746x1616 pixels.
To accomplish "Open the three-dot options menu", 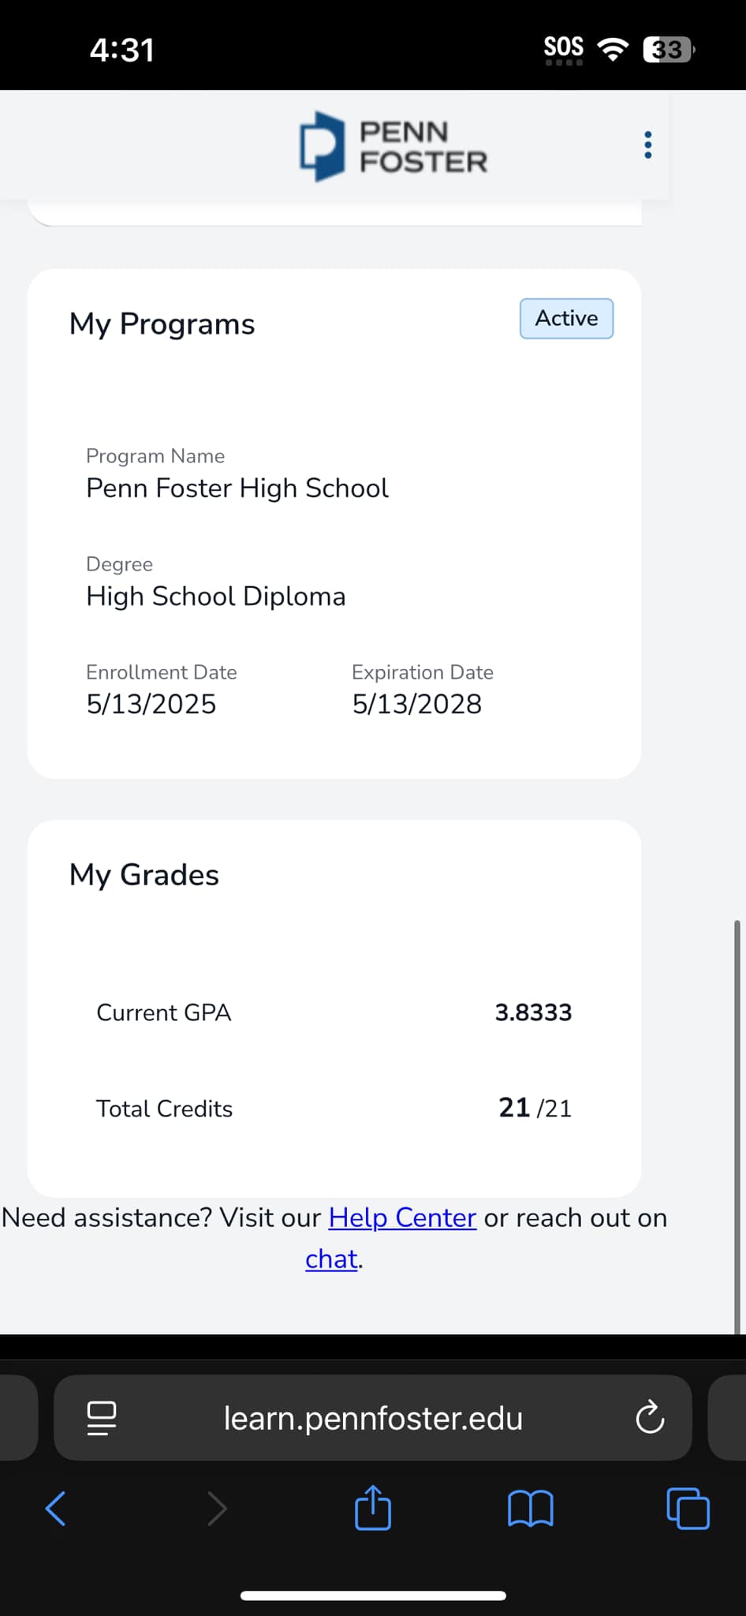I will tap(647, 145).
